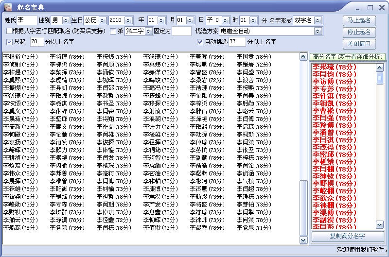Open the 名字形式 双字名 dropdown
This screenshot has width=389, height=257.
point(318,20)
